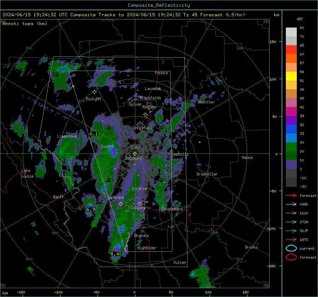Screen dimensions: 318x297
Task: Click the Vulcan city label
Action: [180, 262]
